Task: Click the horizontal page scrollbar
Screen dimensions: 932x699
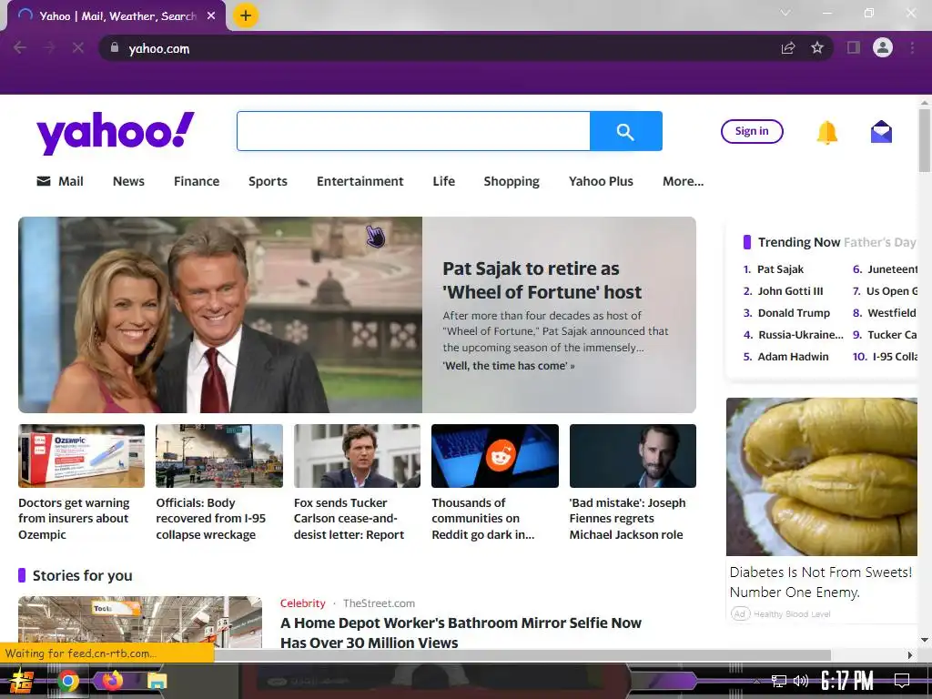Action: pyautogui.click(x=522, y=655)
